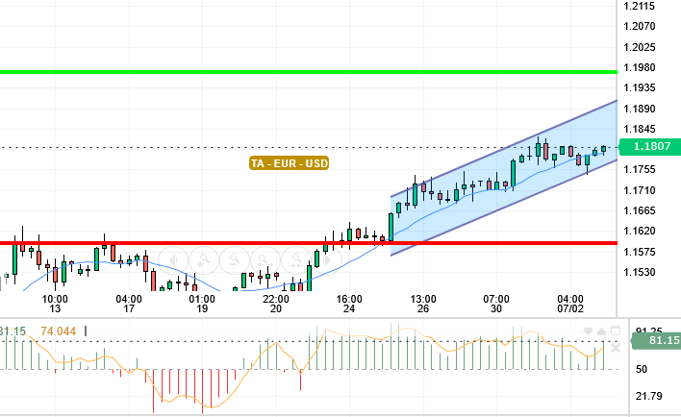Move indicator pane up with the up arrow

point(601,331)
